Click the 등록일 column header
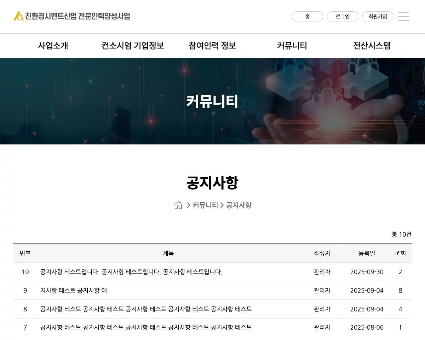 point(367,253)
